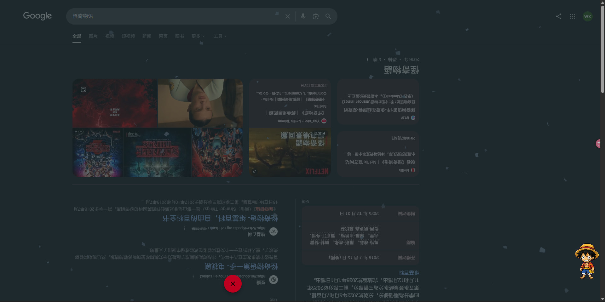This screenshot has width=605, height=302.
Task: Open the three-dot menu of the Wikipedia result
Action: [185, 228]
